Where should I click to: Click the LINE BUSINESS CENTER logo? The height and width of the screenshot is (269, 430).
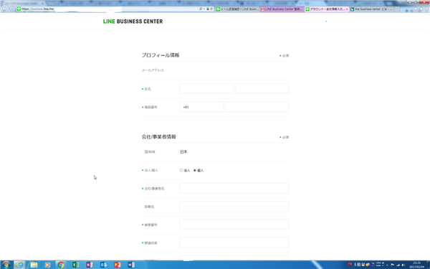(133, 22)
